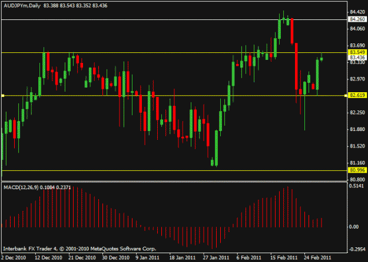Click the AUDJPYm,Daily chart title text
Screen dimensions: 368x262
point(22,6)
